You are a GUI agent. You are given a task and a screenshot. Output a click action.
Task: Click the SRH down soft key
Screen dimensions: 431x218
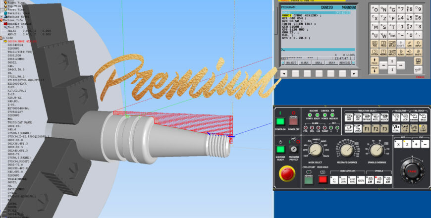tap(318, 63)
